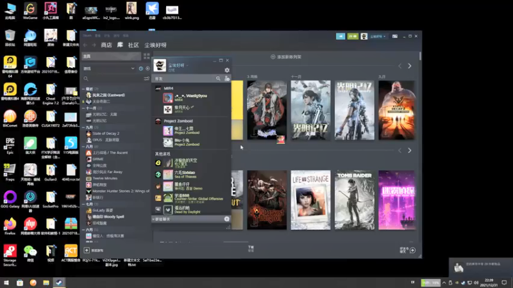Click the 添加游戏 add game button

[x=94, y=250]
